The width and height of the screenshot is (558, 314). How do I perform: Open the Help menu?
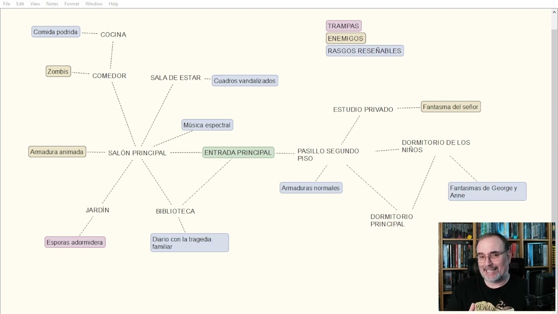[113, 4]
